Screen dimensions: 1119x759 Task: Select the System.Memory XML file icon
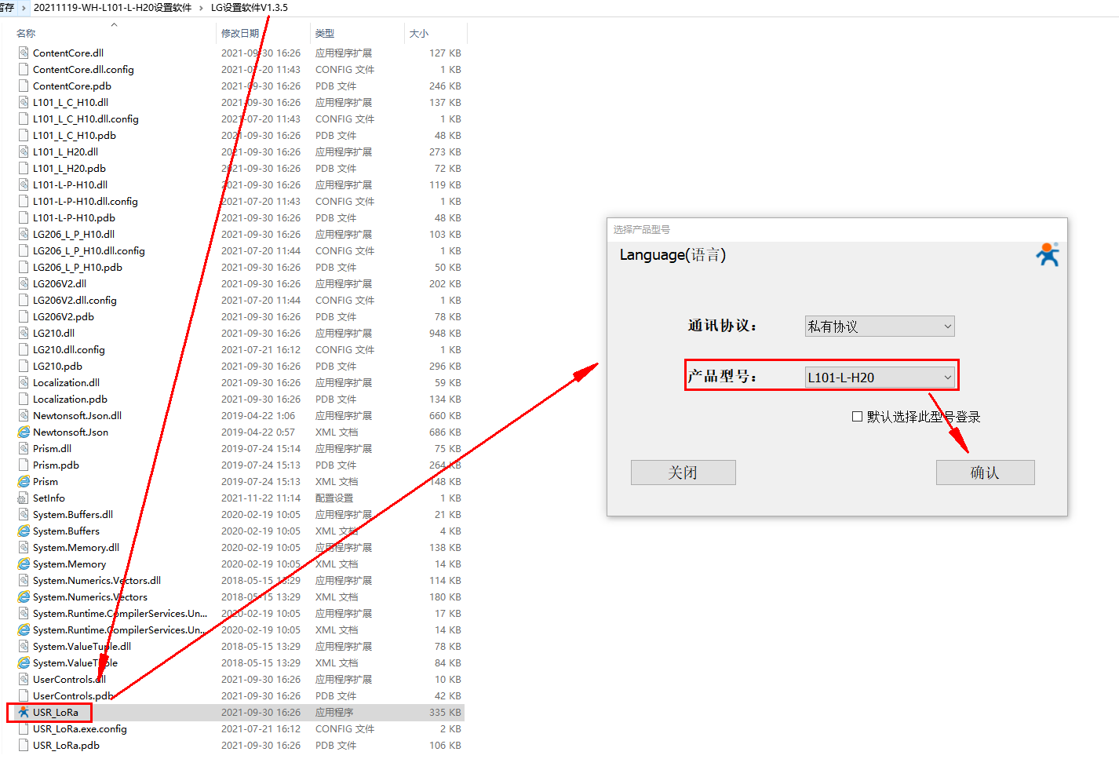coord(24,564)
